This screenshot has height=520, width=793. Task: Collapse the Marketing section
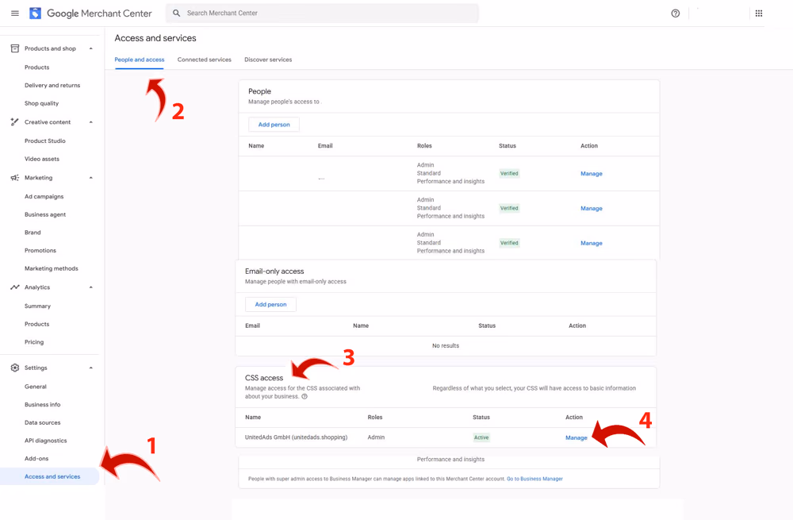[x=91, y=178]
